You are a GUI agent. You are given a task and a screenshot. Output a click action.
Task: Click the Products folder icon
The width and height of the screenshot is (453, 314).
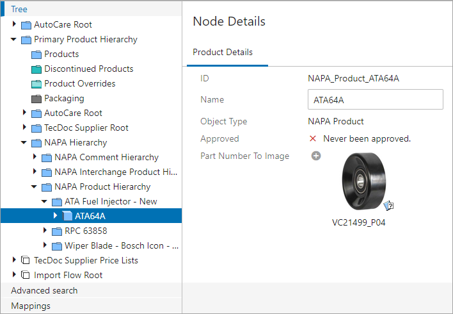[x=36, y=54]
